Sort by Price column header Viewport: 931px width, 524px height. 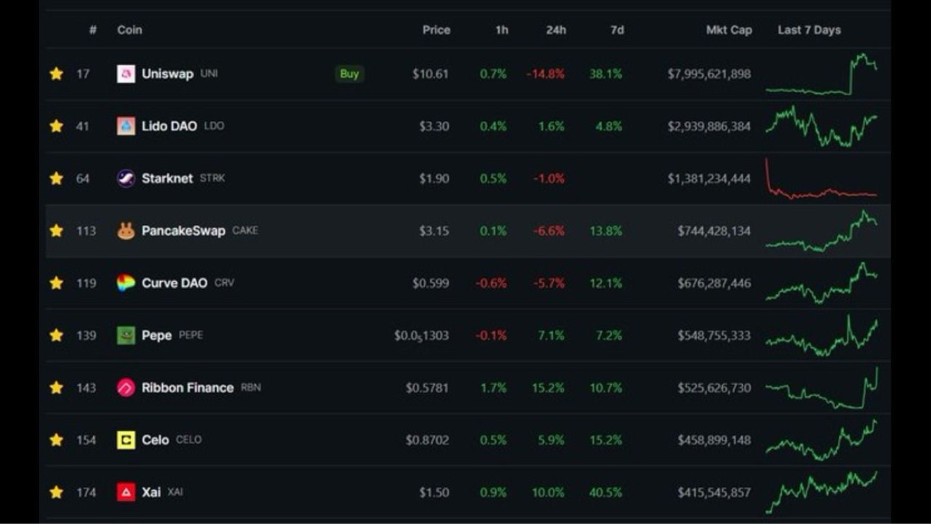tap(436, 30)
